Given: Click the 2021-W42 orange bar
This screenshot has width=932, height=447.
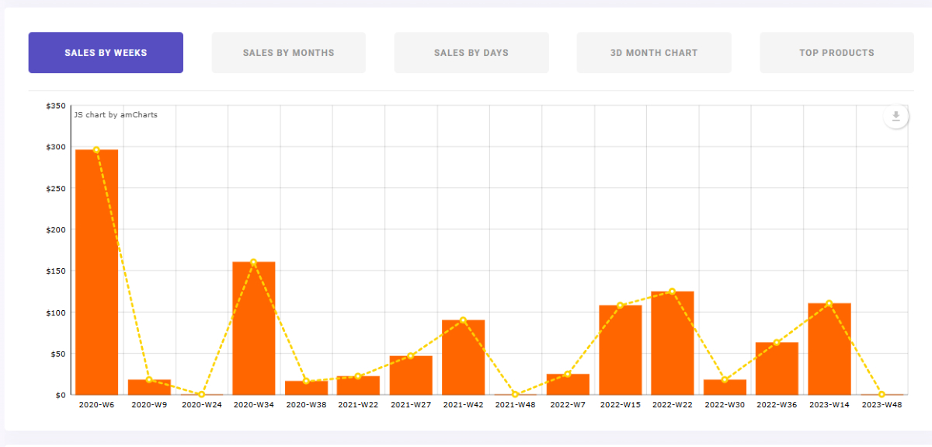Looking at the screenshot, I should (x=463, y=357).
